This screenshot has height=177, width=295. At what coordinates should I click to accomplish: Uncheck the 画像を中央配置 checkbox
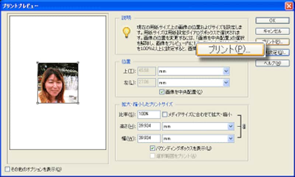(162, 91)
